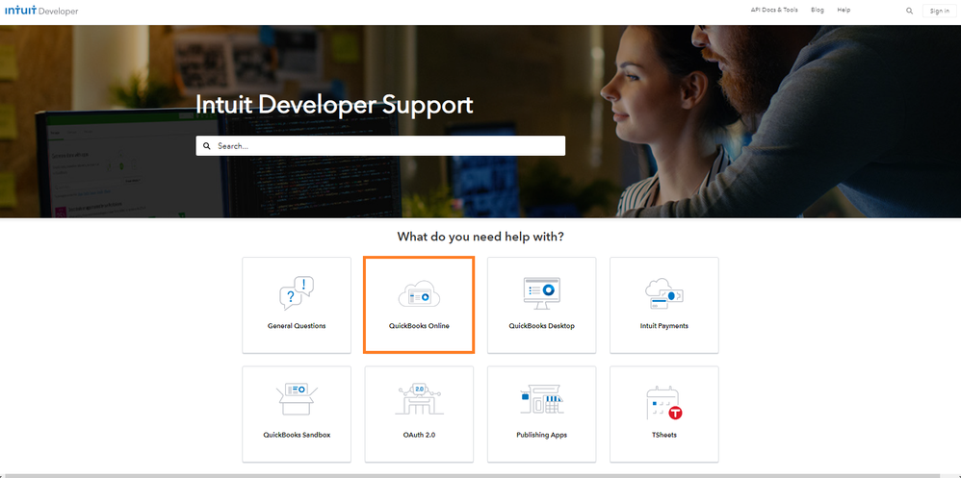Screen dimensions: 961x478
Task: Click the QuickBooks Online label text
Action: tap(419, 326)
